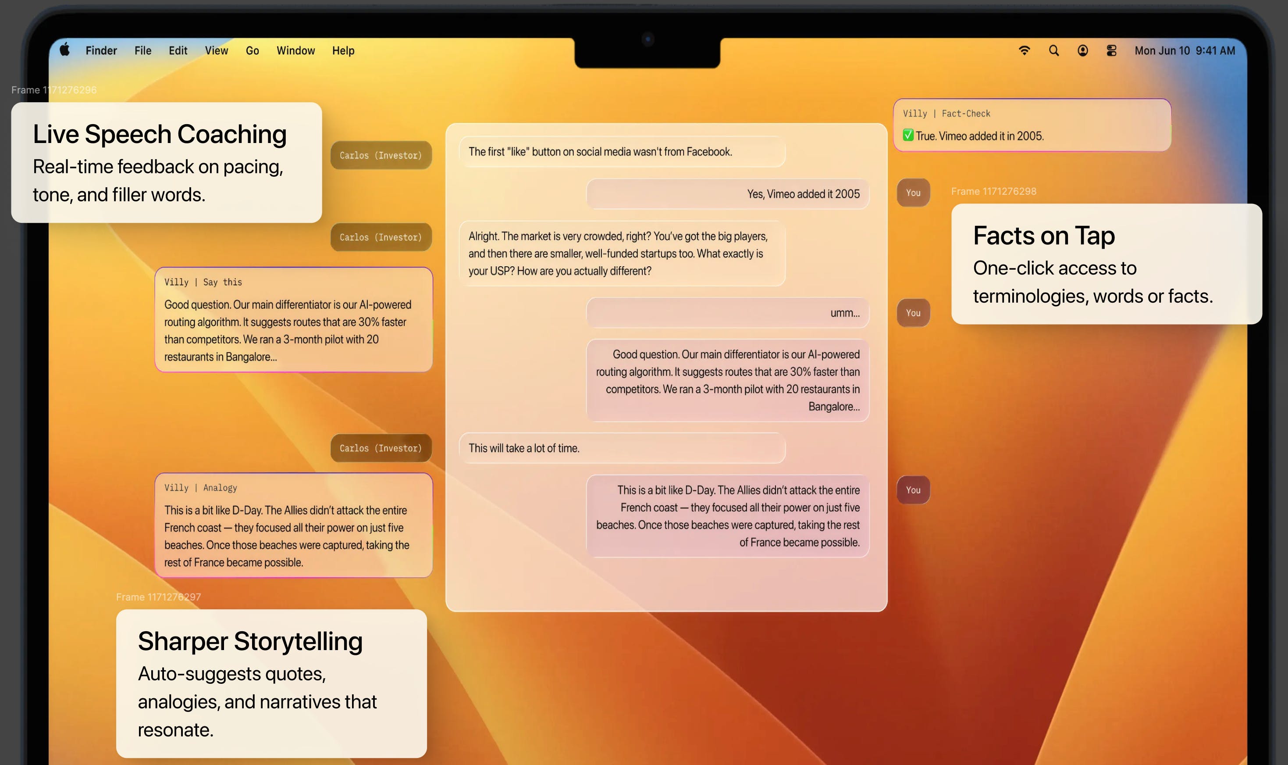Viewport: 1288px width, 765px height.
Task: Select the Villy Say this suggestion card
Action: [293, 320]
